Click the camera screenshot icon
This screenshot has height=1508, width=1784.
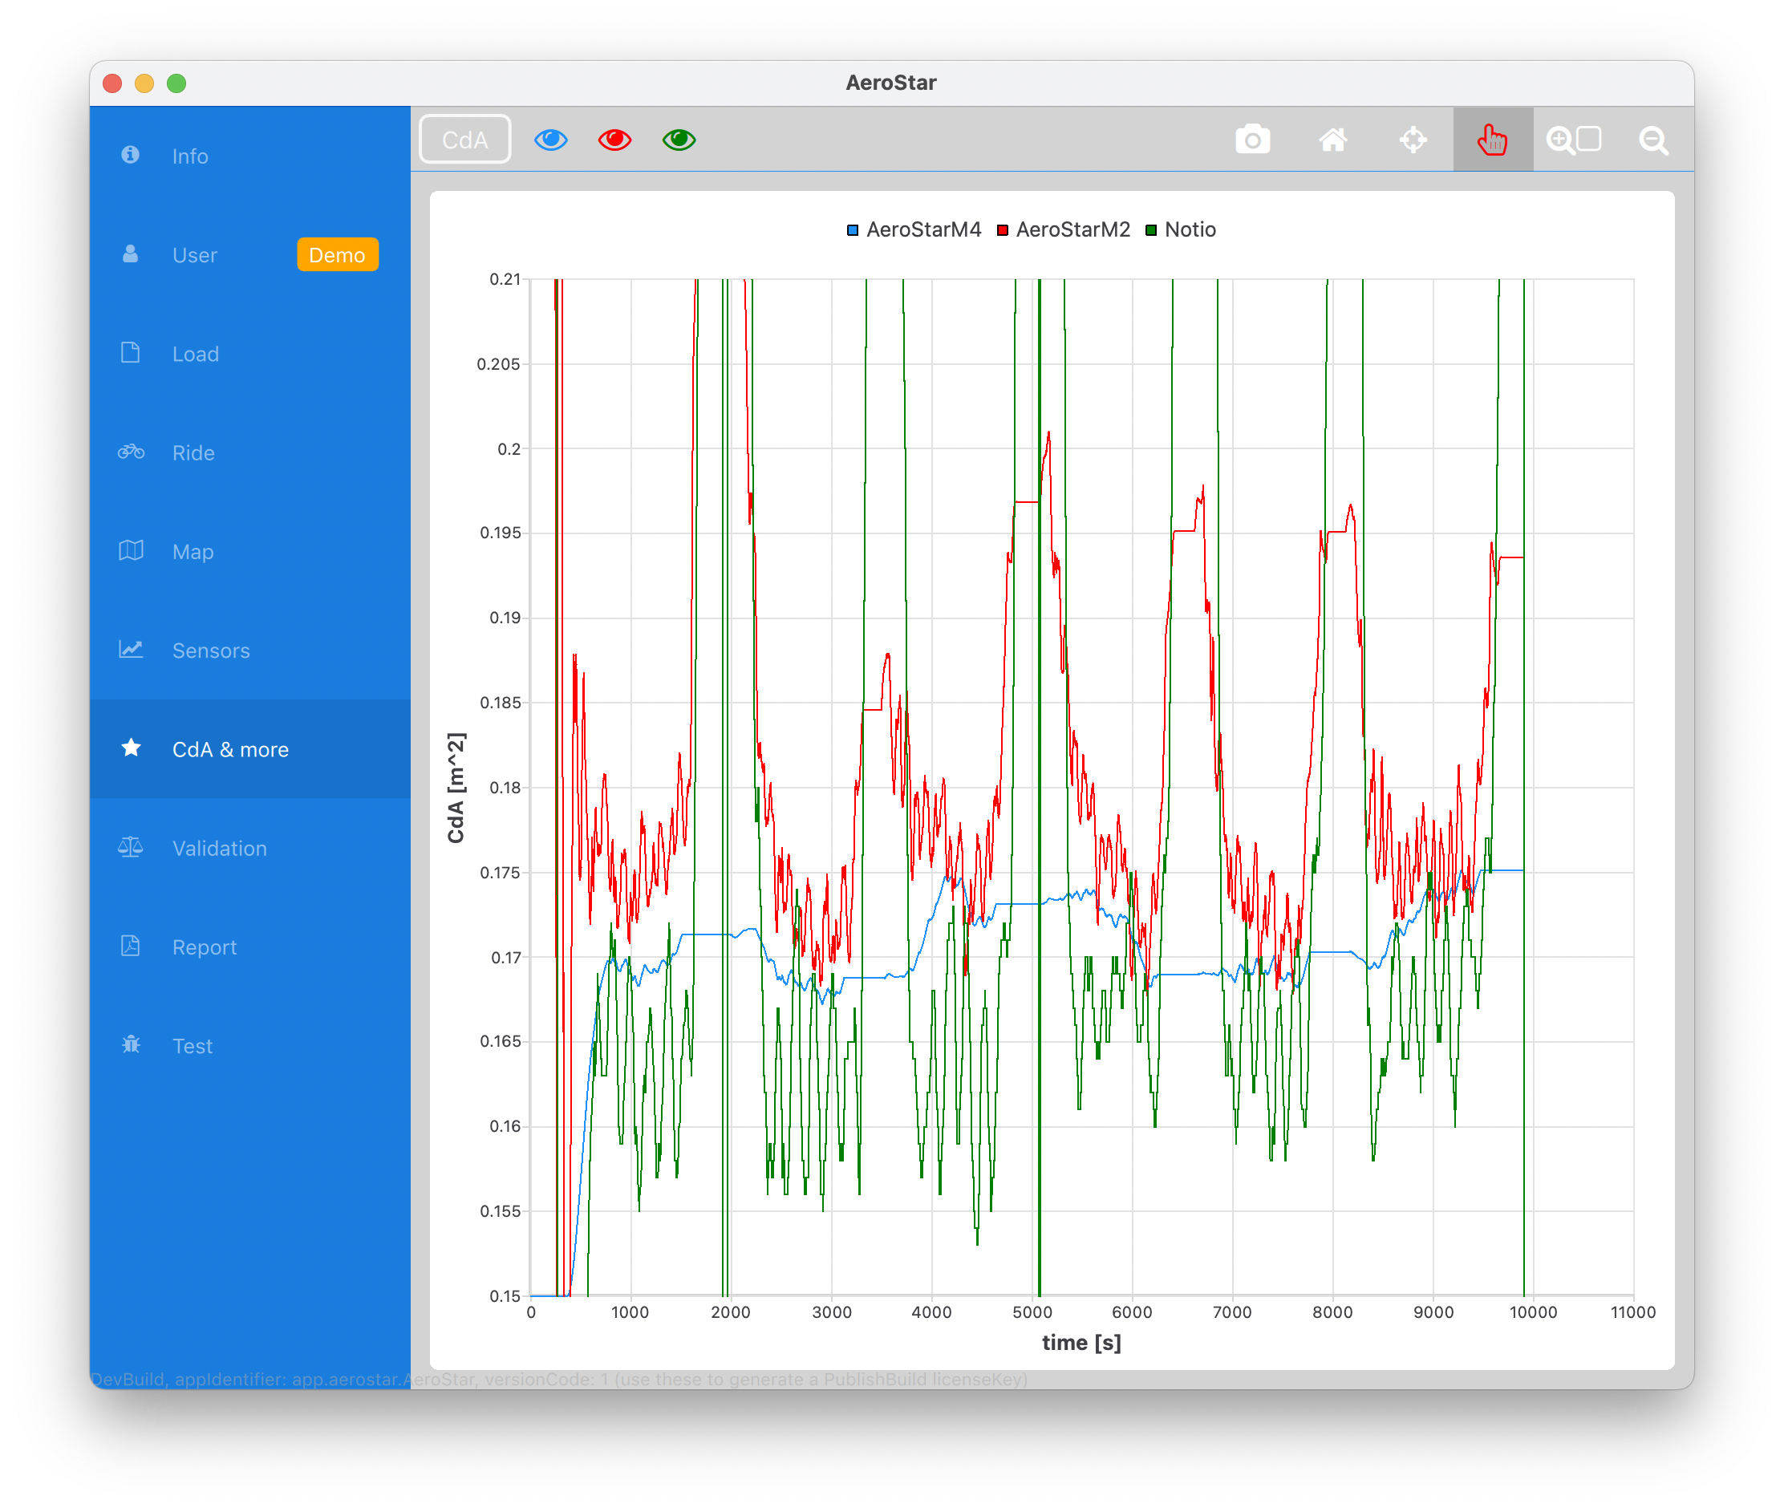click(x=1252, y=140)
